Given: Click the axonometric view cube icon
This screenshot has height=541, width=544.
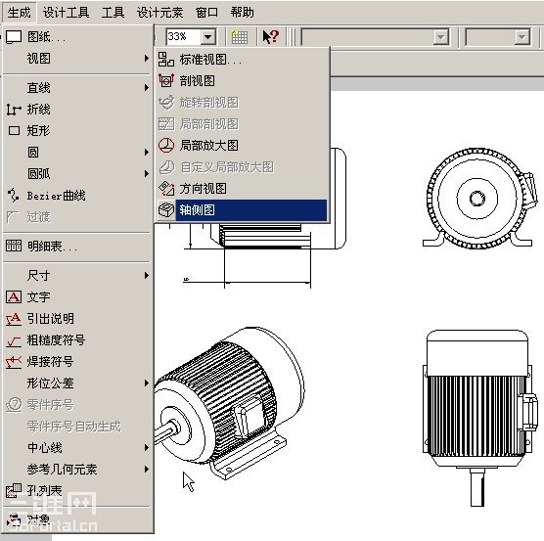Looking at the screenshot, I should click(x=166, y=209).
